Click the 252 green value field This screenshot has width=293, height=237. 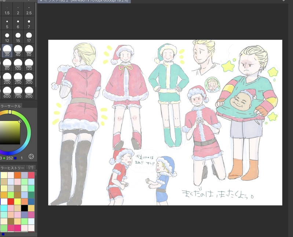coord(10,158)
